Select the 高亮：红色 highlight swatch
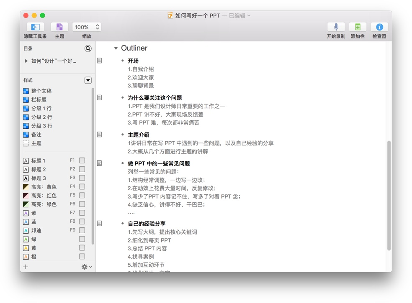The width and height of the screenshot is (412, 303). (26, 196)
